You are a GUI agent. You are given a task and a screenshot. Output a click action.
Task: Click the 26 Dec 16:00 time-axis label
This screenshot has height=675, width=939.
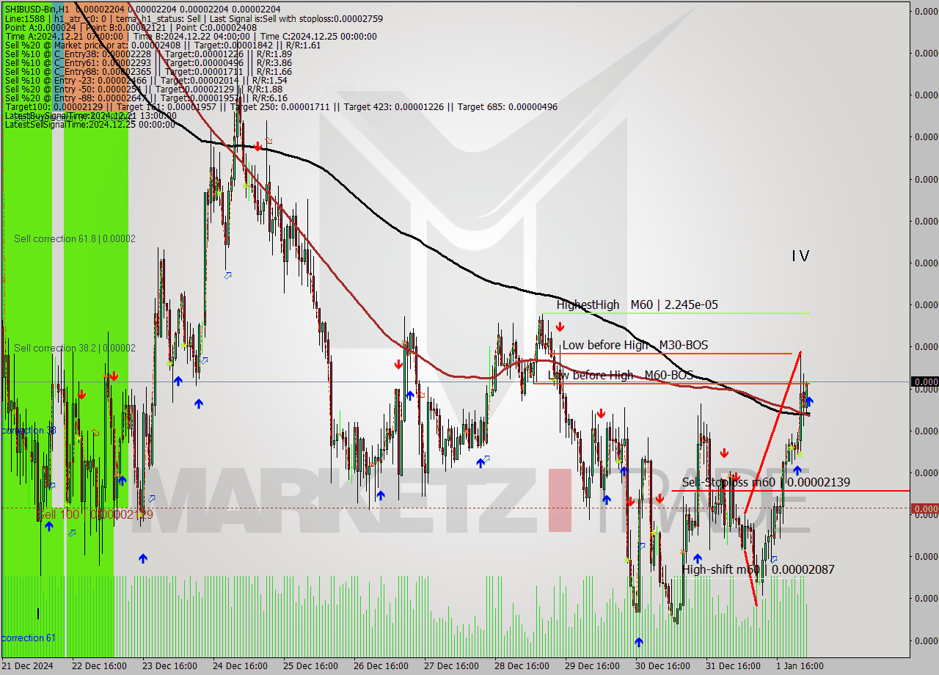381,666
